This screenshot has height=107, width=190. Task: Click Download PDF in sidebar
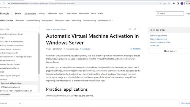[x=5, y=95]
